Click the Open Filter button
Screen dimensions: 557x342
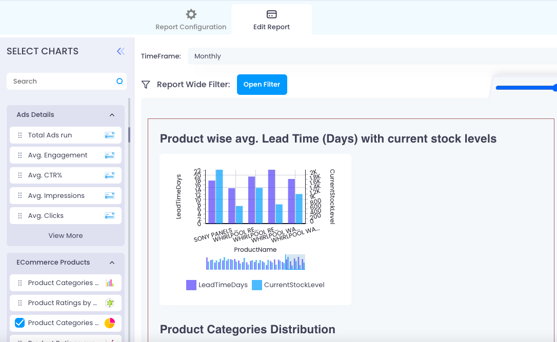pos(262,84)
